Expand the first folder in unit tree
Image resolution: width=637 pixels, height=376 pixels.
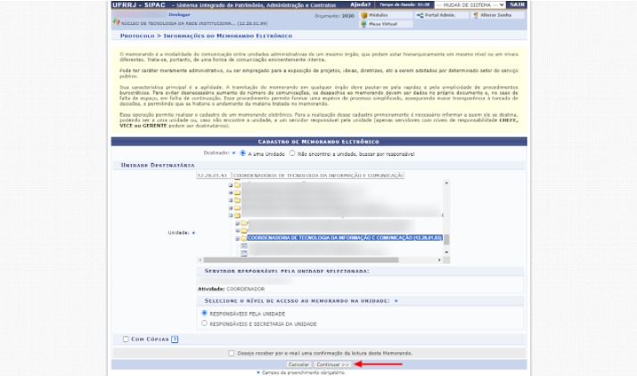pyautogui.click(x=230, y=185)
